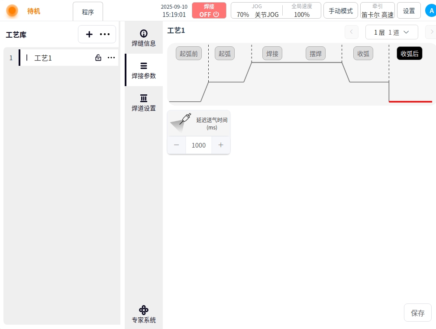Open the 焊缝信息 info panel
The width and height of the screenshot is (436, 329).
[x=144, y=38]
